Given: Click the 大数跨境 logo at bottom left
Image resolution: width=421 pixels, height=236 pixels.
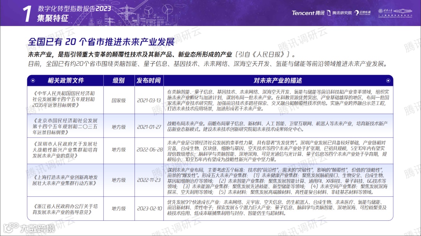Looking at the screenshot, I should pos(29,228).
